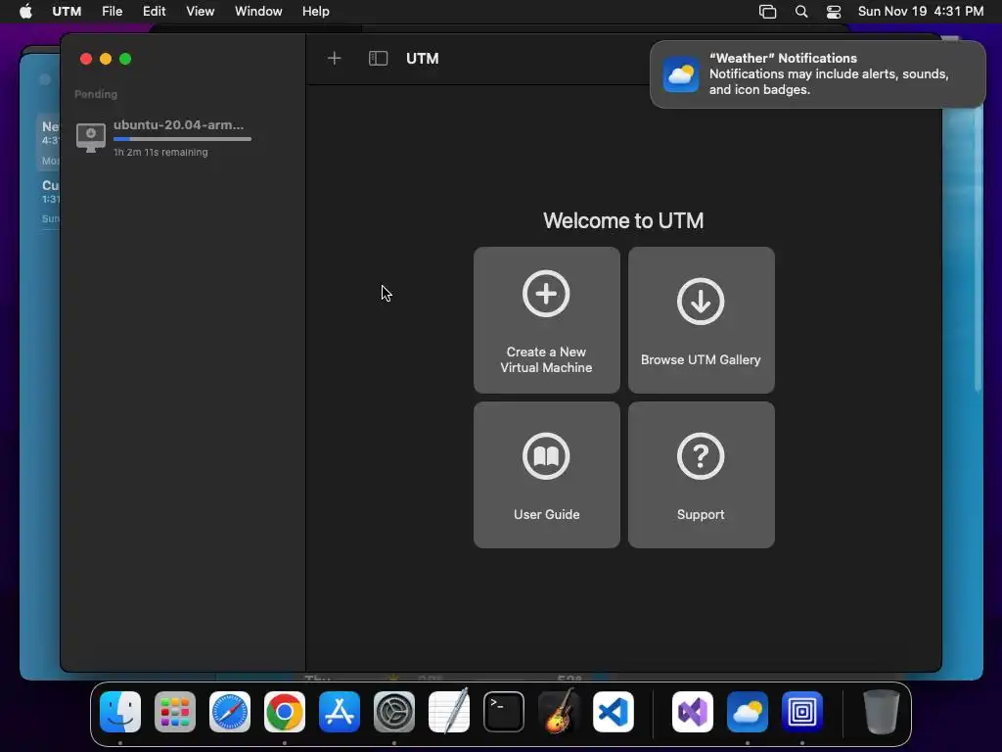1002x752 pixels.
Task: Open GarageBand from the Dock
Action: (x=559, y=711)
